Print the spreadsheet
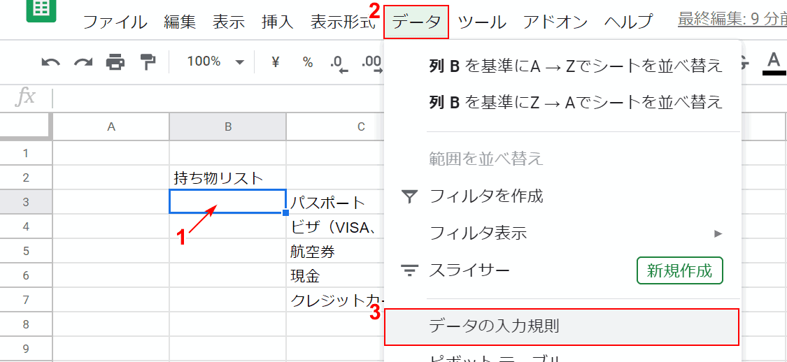787x362 pixels. [x=115, y=62]
